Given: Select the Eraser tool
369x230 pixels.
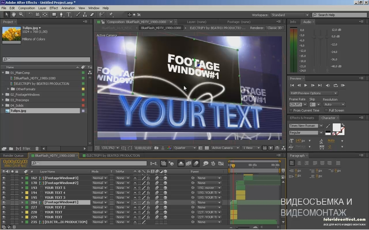Looking at the screenshot, I should point(92,15).
